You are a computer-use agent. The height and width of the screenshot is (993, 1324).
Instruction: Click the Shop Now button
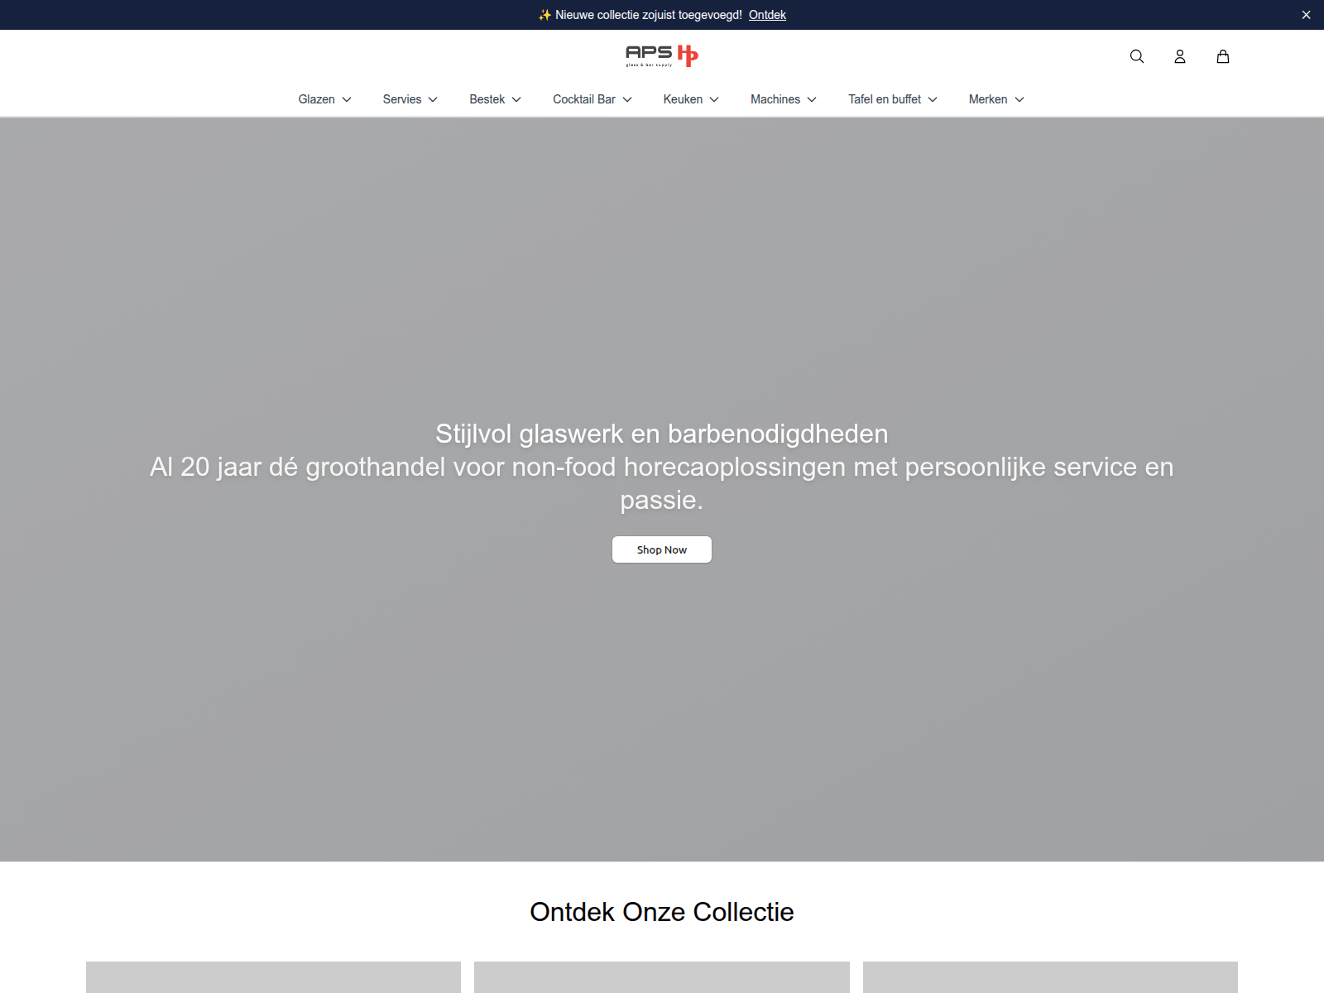click(x=662, y=549)
